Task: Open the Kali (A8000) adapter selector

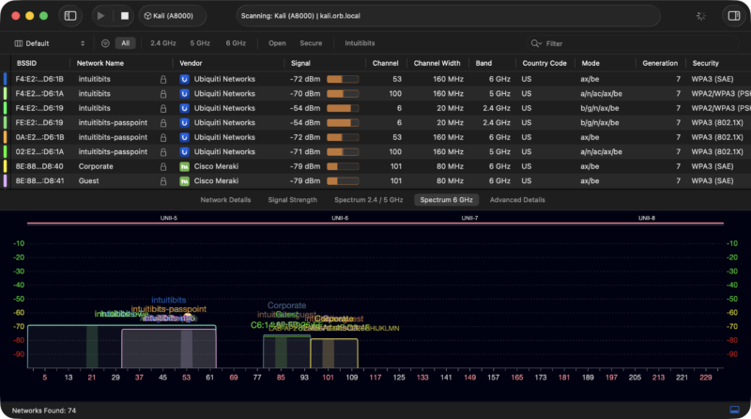Action: 173,16
